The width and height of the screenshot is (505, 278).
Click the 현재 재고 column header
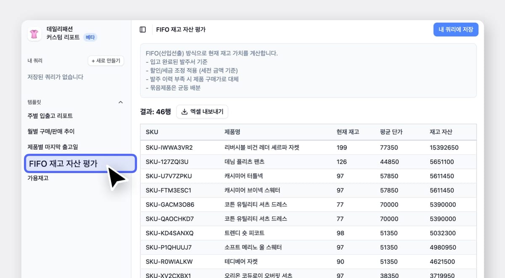(x=347, y=132)
